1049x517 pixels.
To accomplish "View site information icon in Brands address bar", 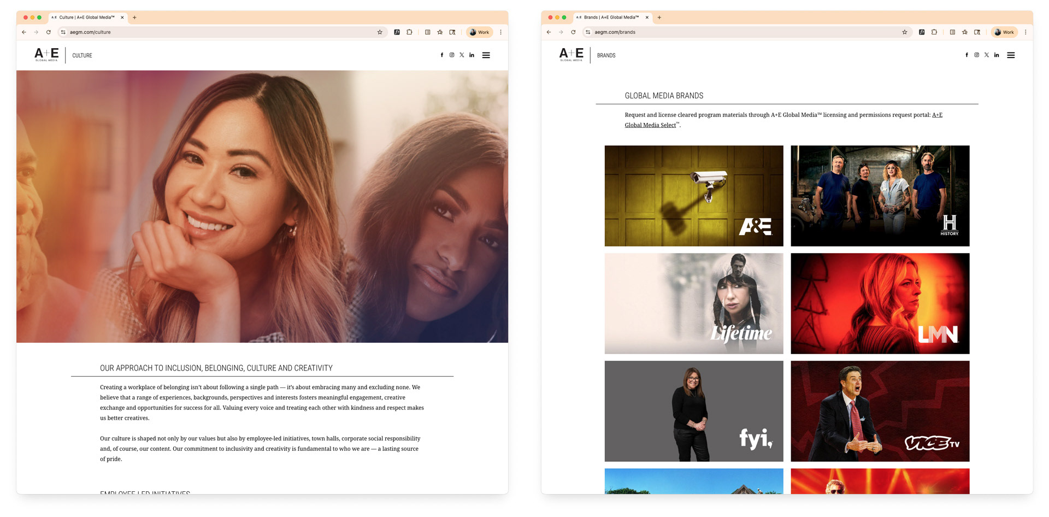I will click(x=588, y=32).
